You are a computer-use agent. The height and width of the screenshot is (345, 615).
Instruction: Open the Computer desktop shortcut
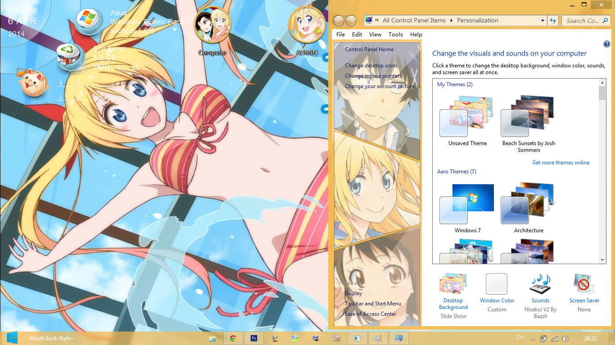click(x=212, y=27)
